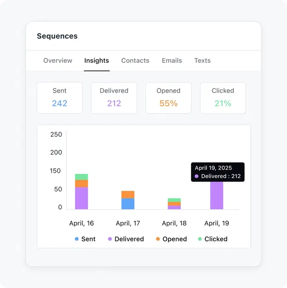This screenshot has height=288, width=287.
Task: Toggle the Opened legend item
Action: pyautogui.click(x=171, y=239)
